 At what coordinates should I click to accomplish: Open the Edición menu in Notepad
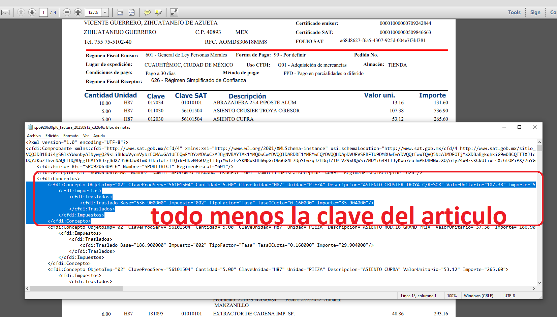pyautogui.click(x=52, y=136)
